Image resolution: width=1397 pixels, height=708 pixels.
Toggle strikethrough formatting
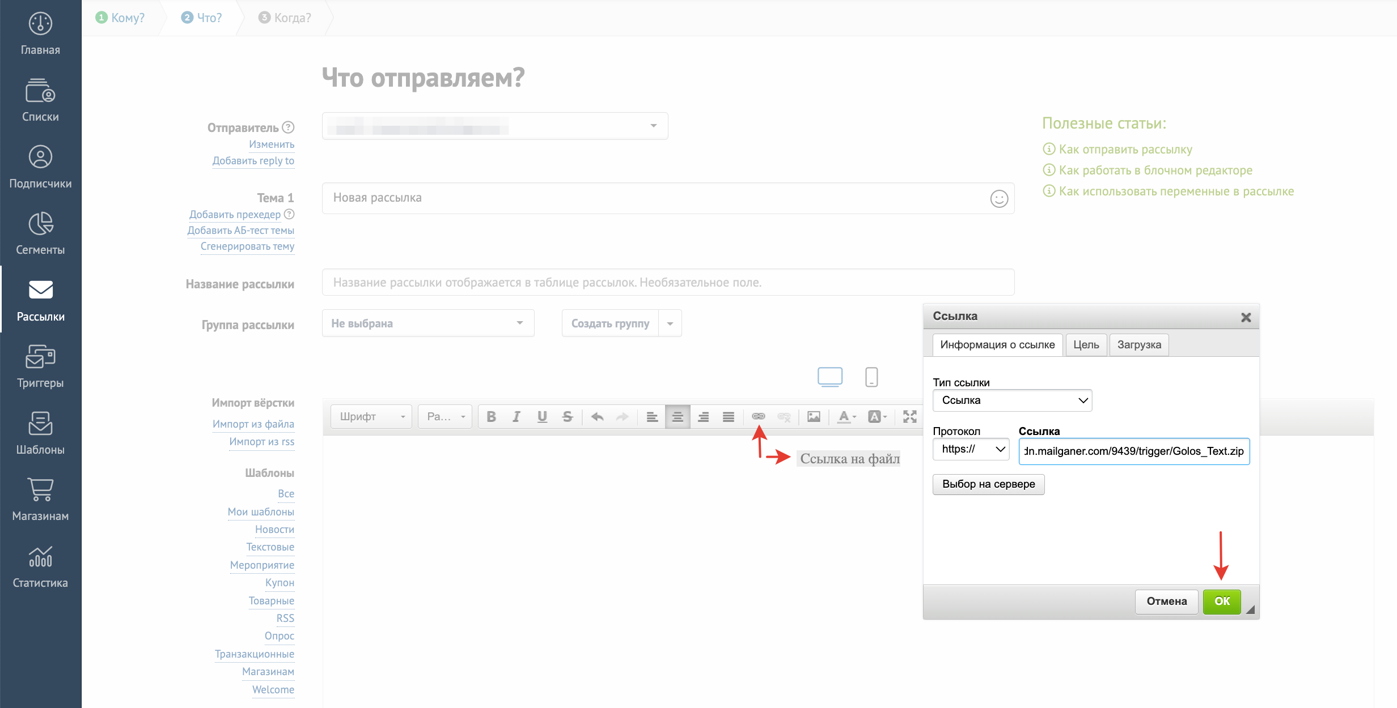(x=568, y=417)
